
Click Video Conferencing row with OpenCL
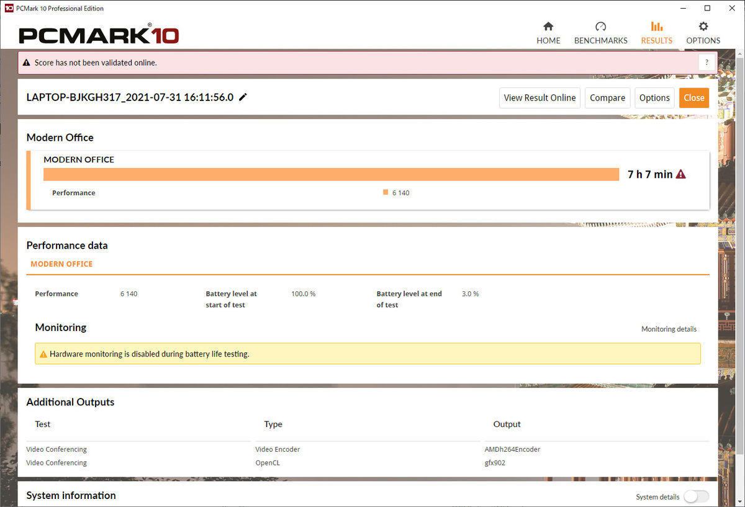point(368,463)
